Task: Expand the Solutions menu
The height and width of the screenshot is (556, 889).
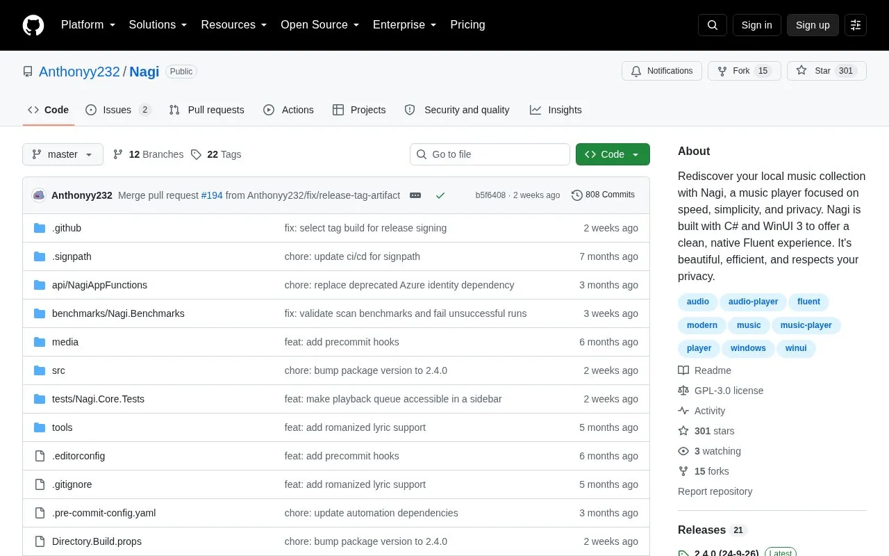Action: 158,25
